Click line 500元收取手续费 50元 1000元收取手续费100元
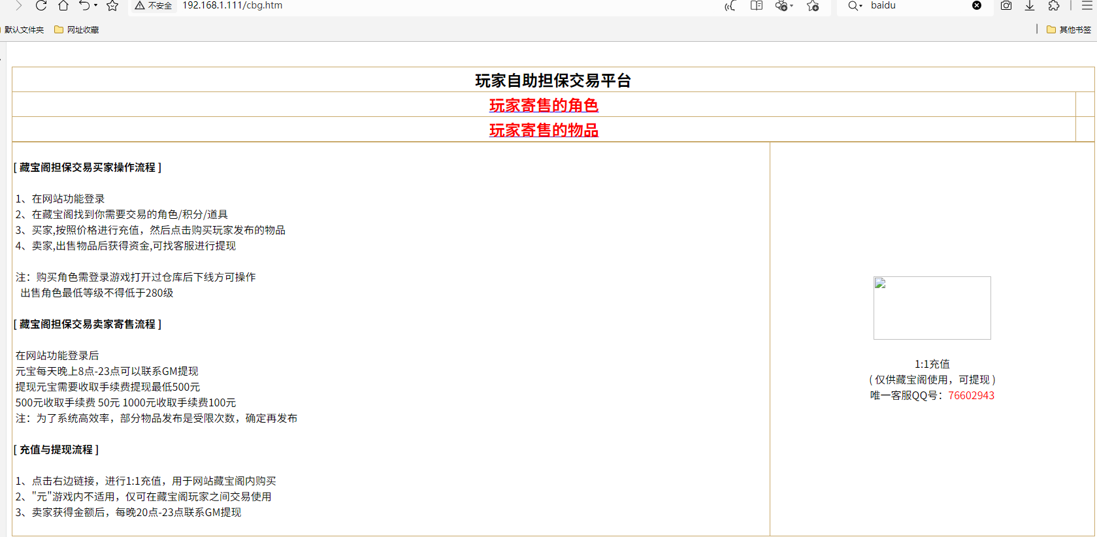 click(125, 402)
